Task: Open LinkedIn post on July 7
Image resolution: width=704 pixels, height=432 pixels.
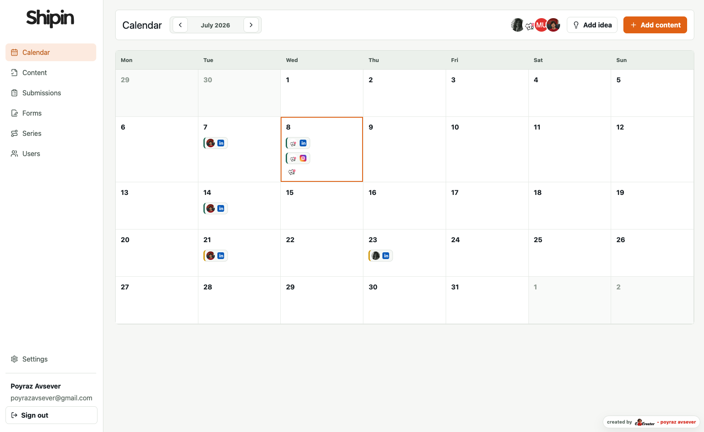Action: 216,143
